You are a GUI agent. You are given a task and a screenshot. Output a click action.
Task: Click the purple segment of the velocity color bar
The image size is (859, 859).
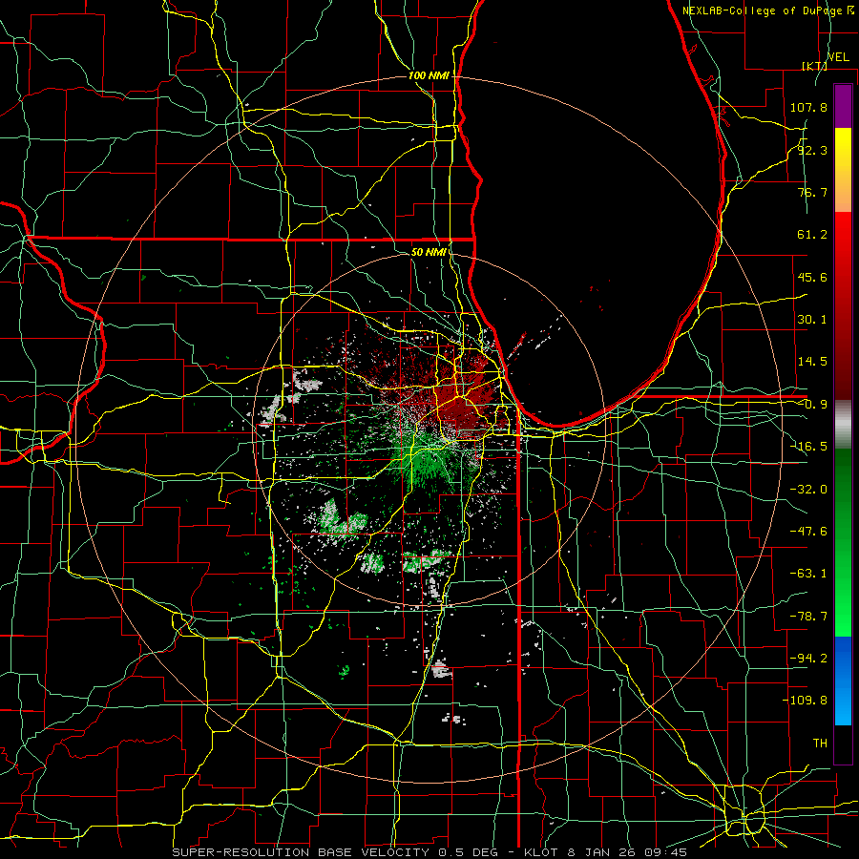(x=843, y=106)
